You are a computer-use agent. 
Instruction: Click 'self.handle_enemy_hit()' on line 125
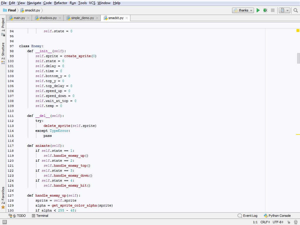(67, 185)
